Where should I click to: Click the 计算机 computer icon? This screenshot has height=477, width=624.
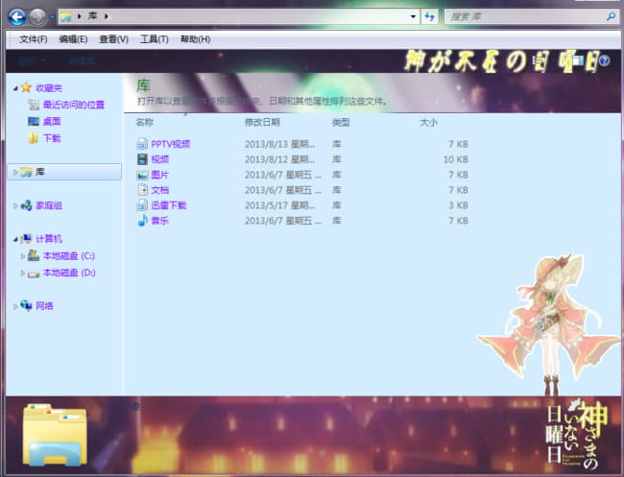pyautogui.click(x=26, y=239)
